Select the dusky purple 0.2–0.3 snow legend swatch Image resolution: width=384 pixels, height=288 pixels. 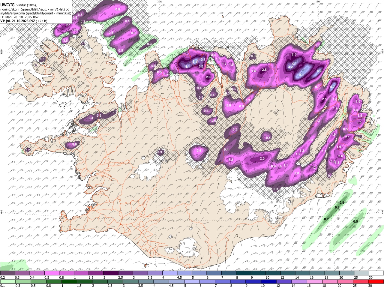(7, 273)
